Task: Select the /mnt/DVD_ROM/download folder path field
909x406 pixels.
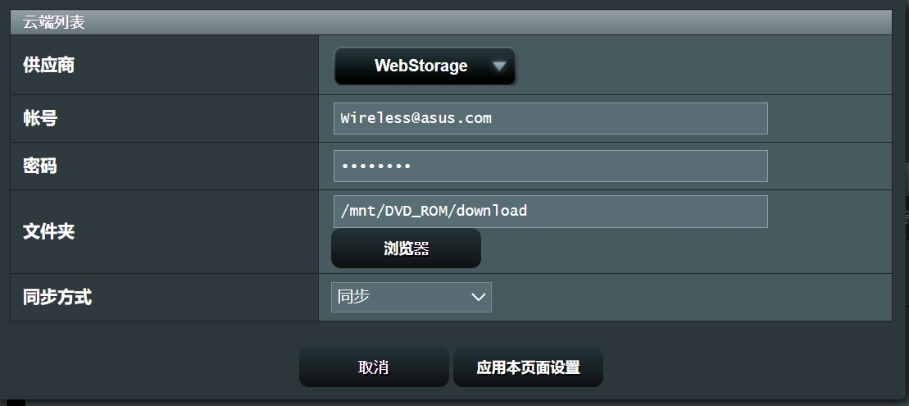Action: tap(550, 211)
